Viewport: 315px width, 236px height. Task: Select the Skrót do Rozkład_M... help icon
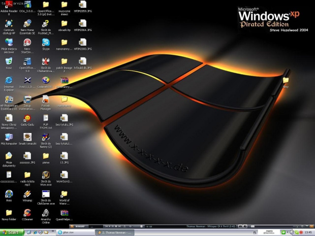point(46,27)
